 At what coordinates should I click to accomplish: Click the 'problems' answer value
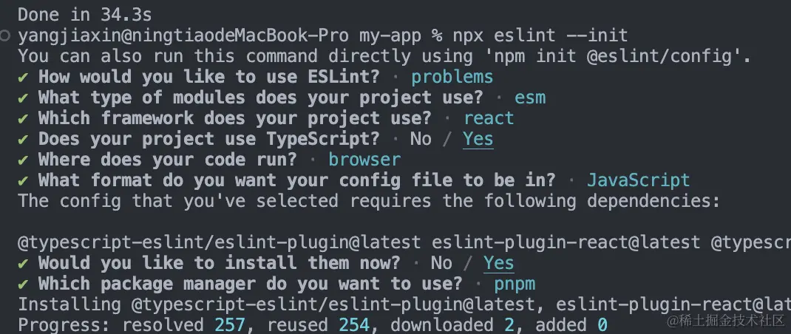452,77
